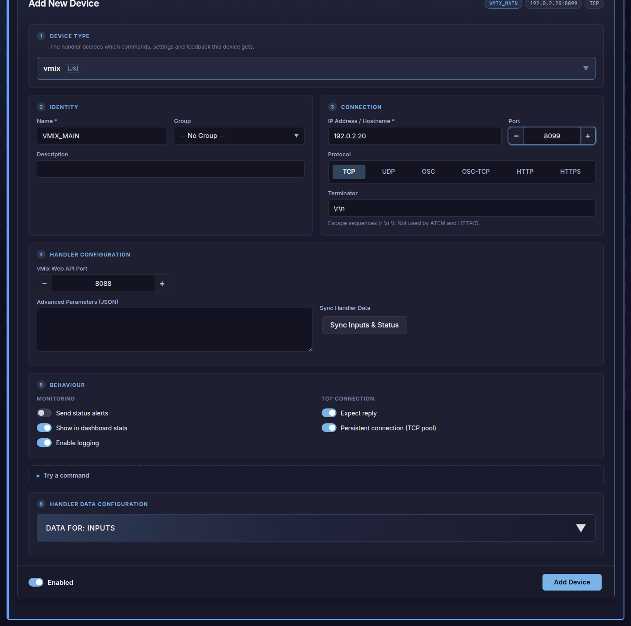Select the OSC protocol
The width and height of the screenshot is (631, 626).
(x=429, y=172)
